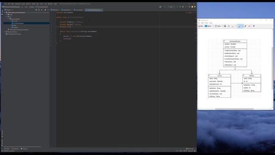The width and height of the screenshot is (275, 155).
Task: Open the Tools menu in Snipping Tool
Action: click(207, 23)
